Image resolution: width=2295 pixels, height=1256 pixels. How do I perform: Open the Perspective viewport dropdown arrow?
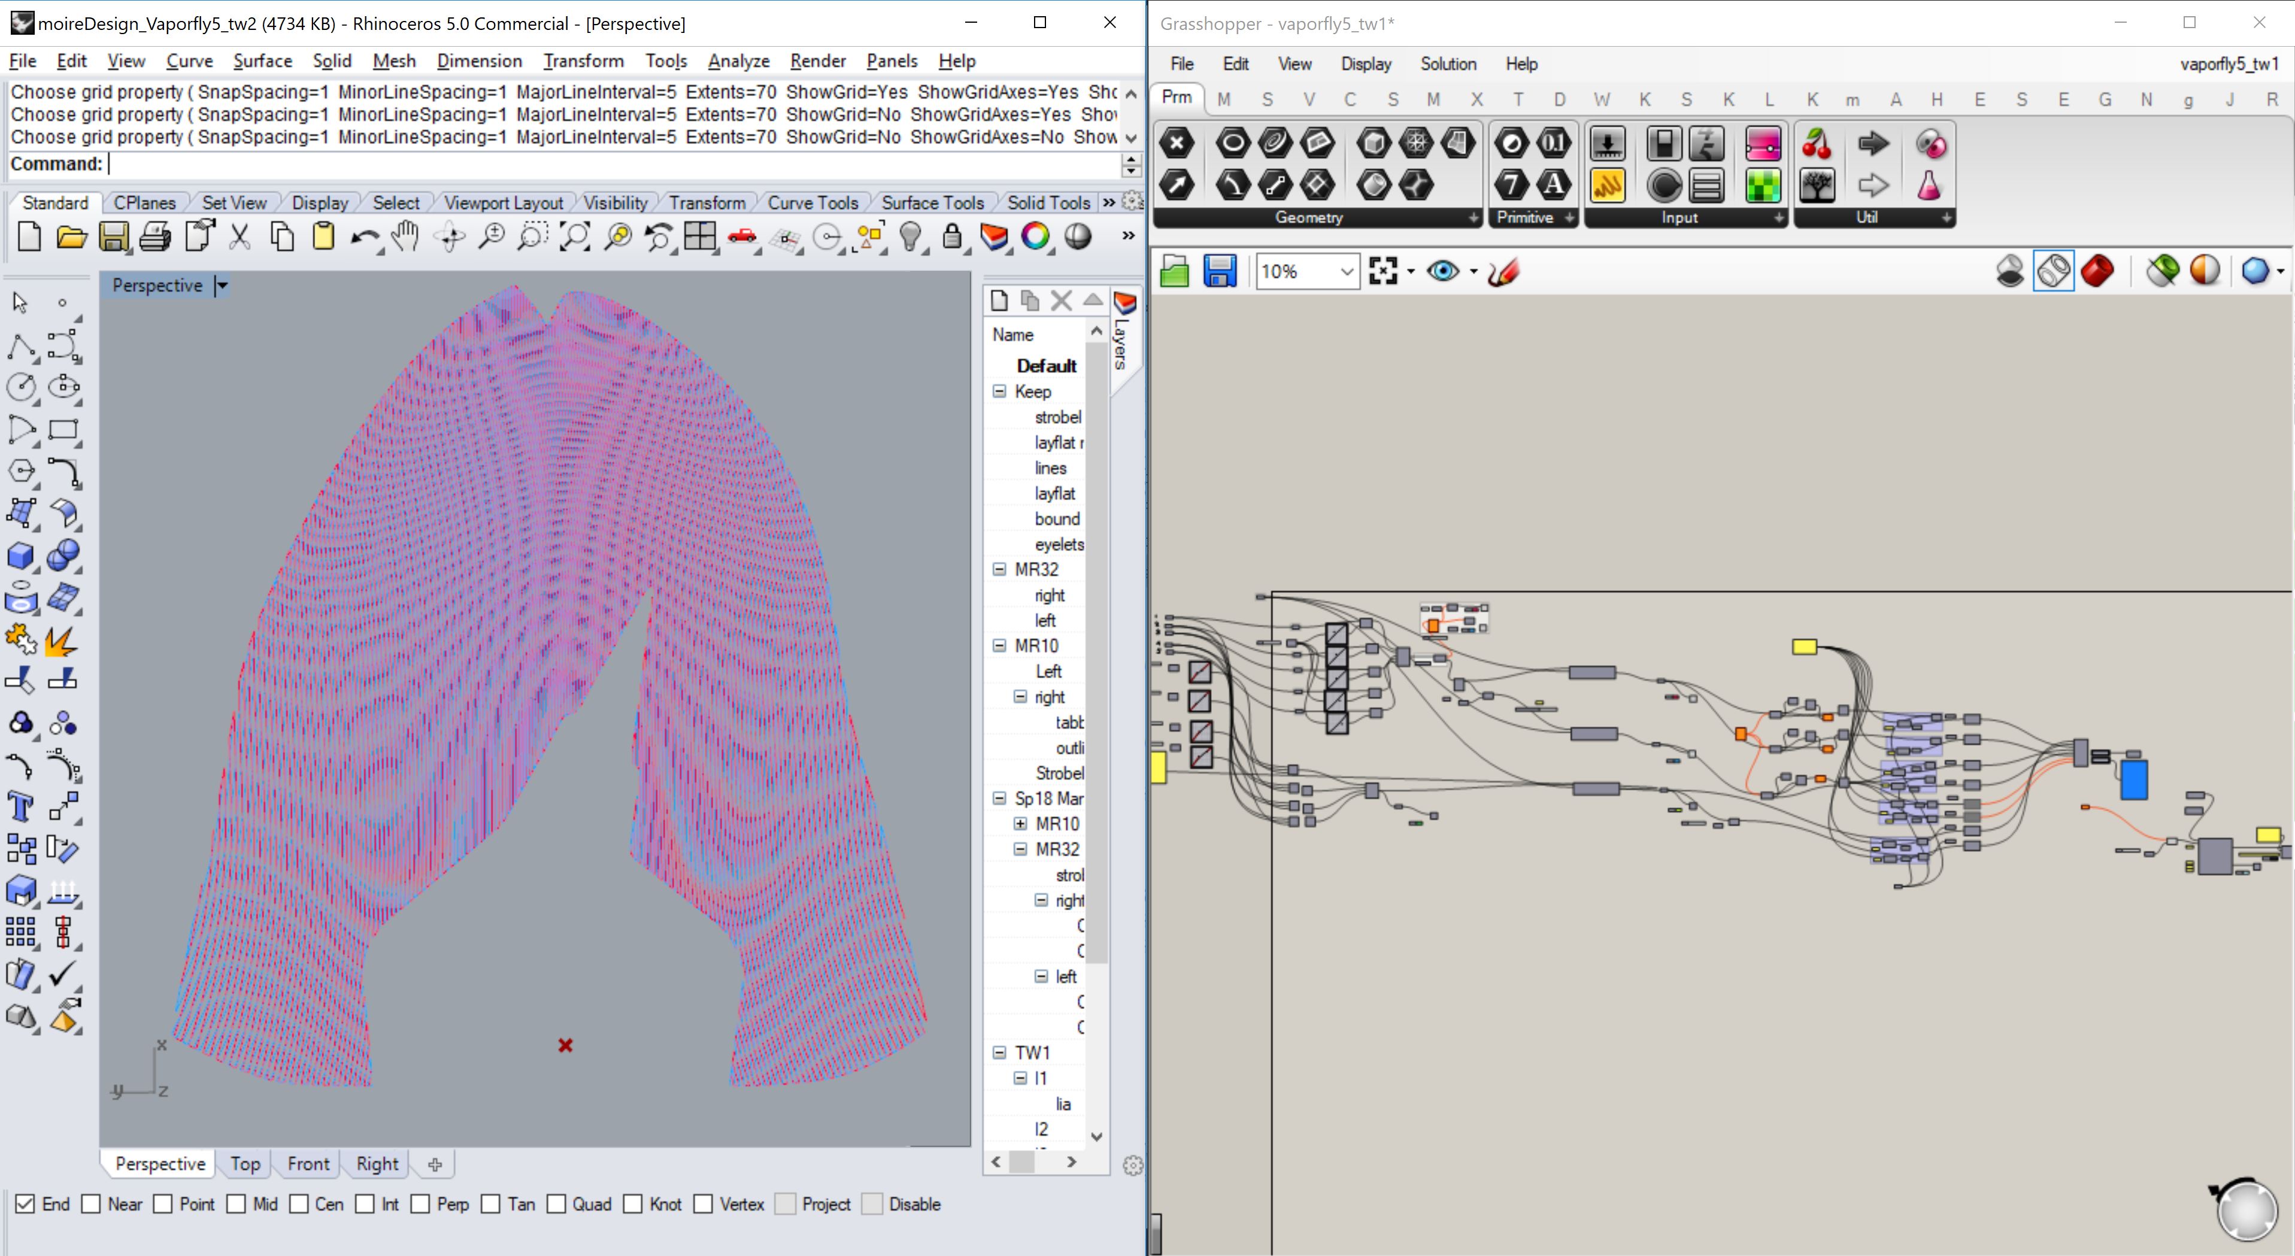[x=222, y=286]
